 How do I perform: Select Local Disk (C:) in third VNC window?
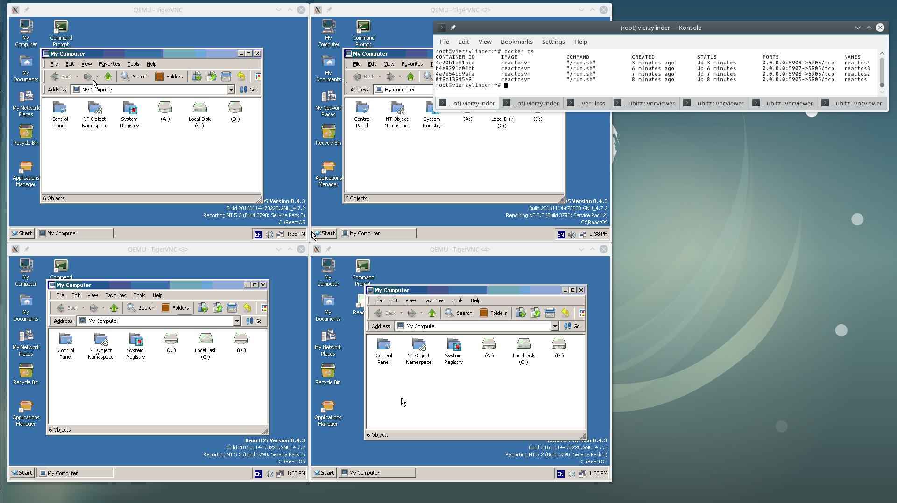[205, 346]
